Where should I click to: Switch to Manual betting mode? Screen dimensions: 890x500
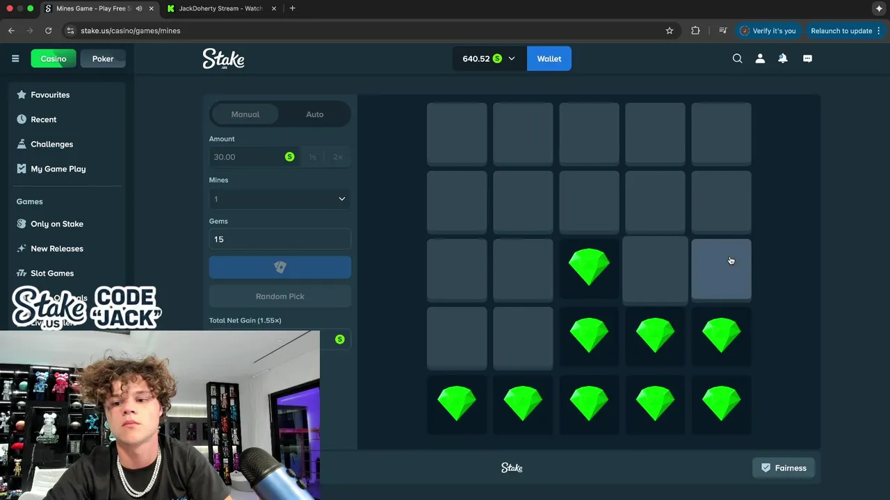245,114
